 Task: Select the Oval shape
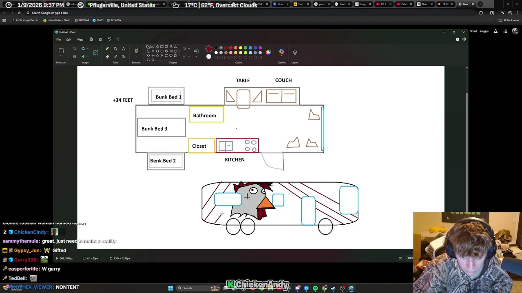[x=157, y=47]
